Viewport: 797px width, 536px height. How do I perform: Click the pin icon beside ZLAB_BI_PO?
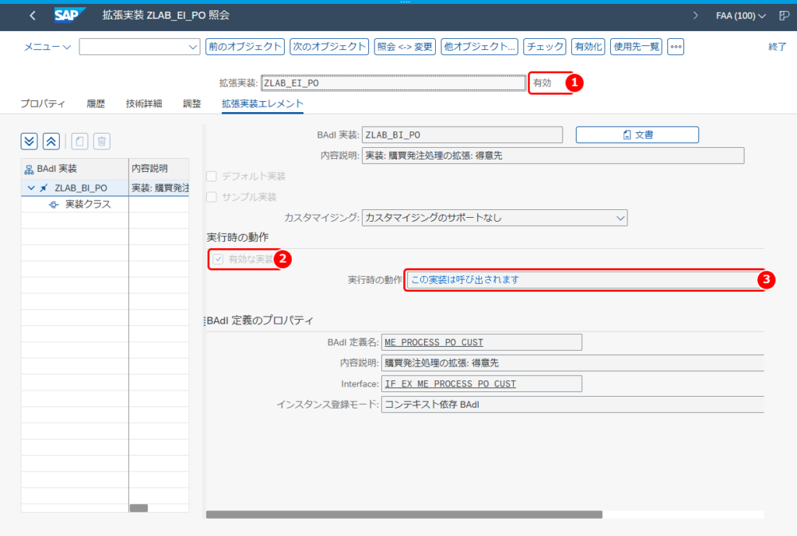coord(44,188)
